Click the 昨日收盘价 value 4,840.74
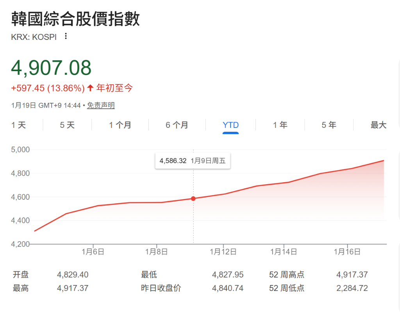Viewport: 400px width, 312px height. tap(228, 289)
